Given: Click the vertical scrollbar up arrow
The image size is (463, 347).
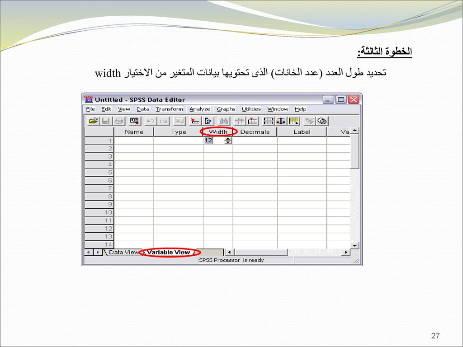Looking at the screenshot, I should point(354,131).
